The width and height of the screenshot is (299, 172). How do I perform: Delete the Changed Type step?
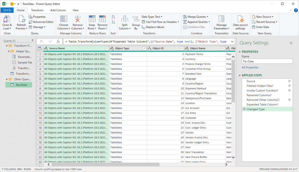click(244, 109)
